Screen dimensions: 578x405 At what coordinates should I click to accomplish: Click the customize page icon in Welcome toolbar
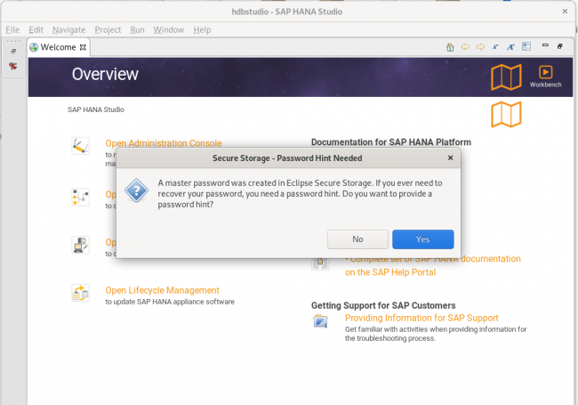coord(526,46)
